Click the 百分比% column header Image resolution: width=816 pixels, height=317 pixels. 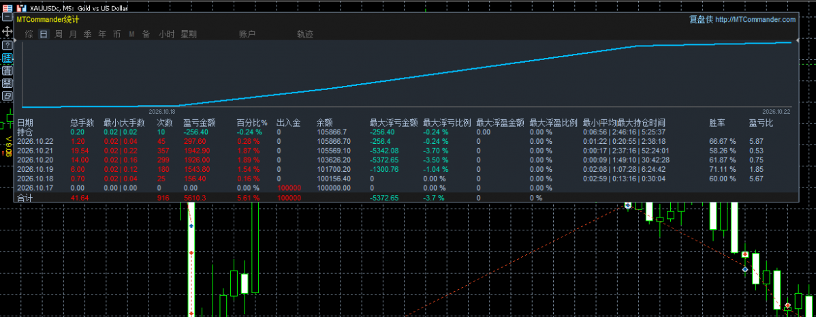(x=252, y=123)
